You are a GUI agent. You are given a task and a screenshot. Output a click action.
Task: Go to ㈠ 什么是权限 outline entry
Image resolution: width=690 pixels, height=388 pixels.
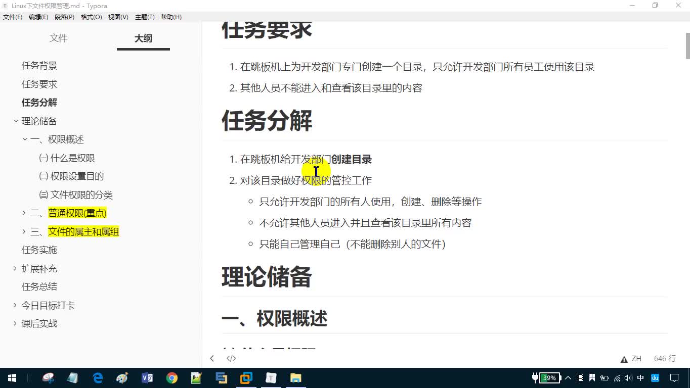click(x=67, y=158)
